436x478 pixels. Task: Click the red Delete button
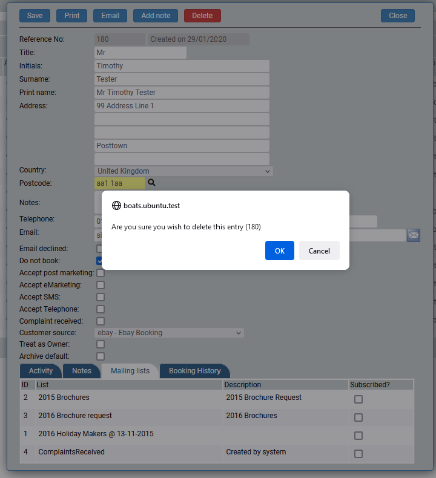tap(202, 16)
